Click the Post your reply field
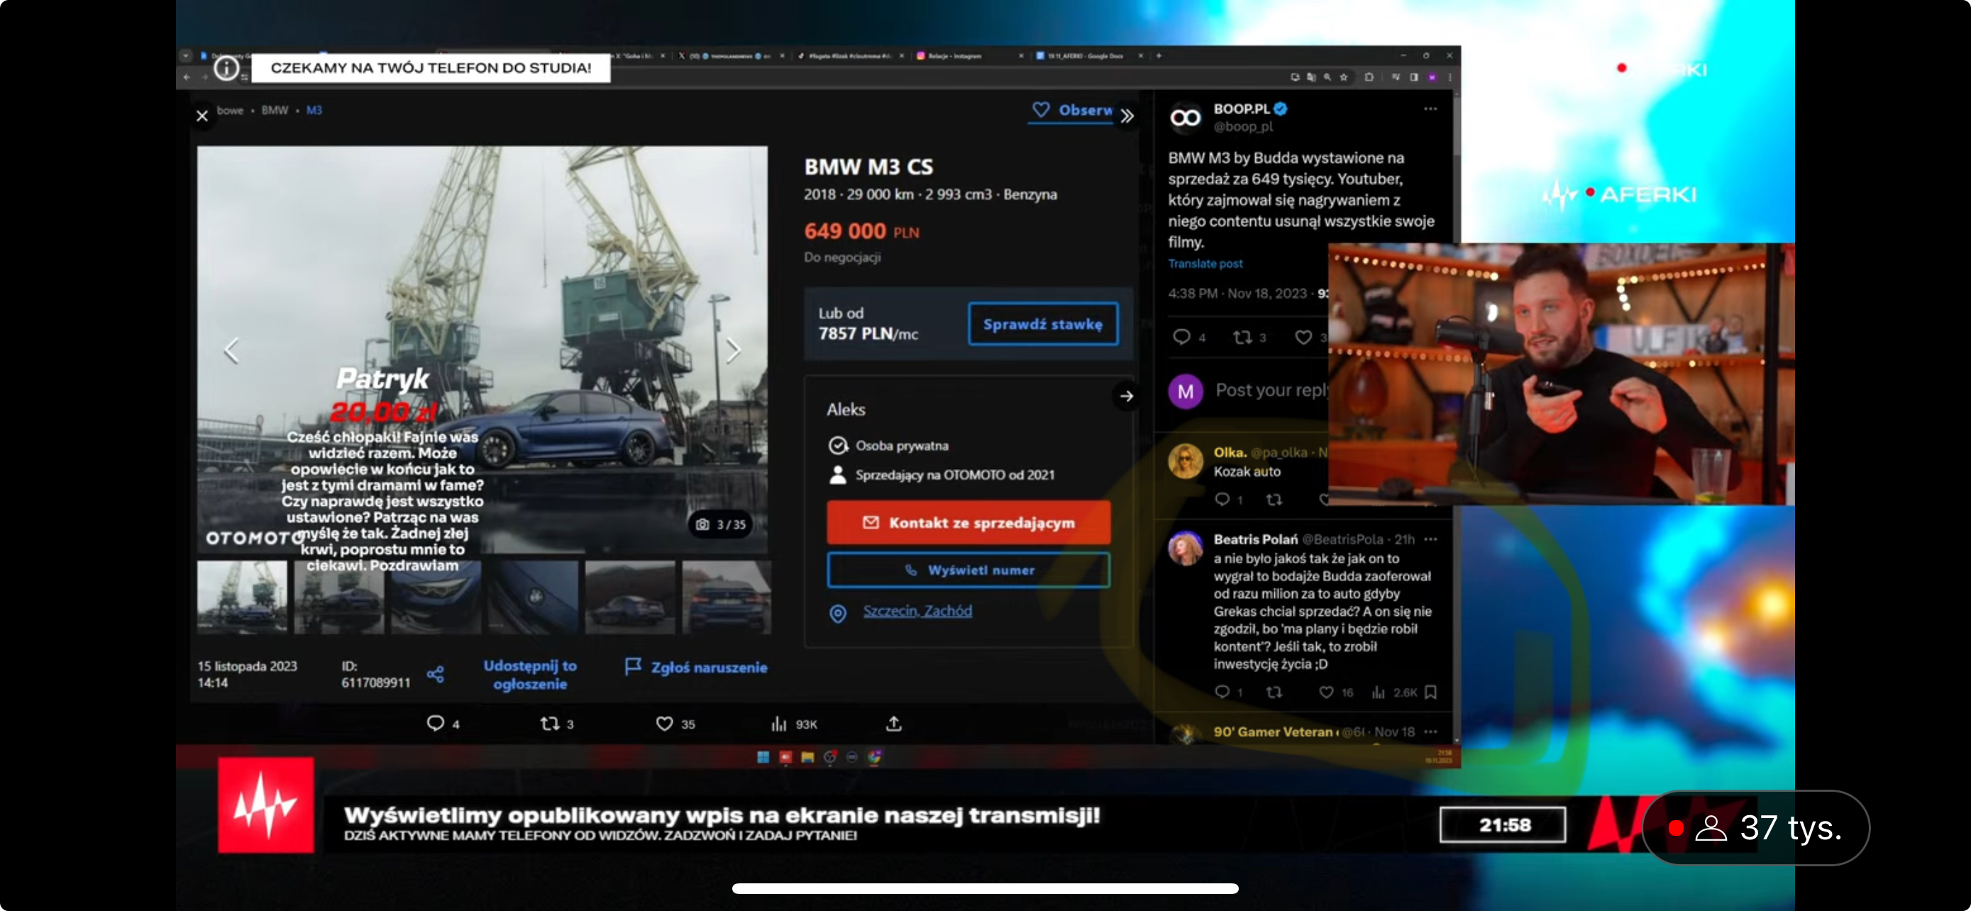Screen dimensions: 1971x911 tap(1270, 391)
